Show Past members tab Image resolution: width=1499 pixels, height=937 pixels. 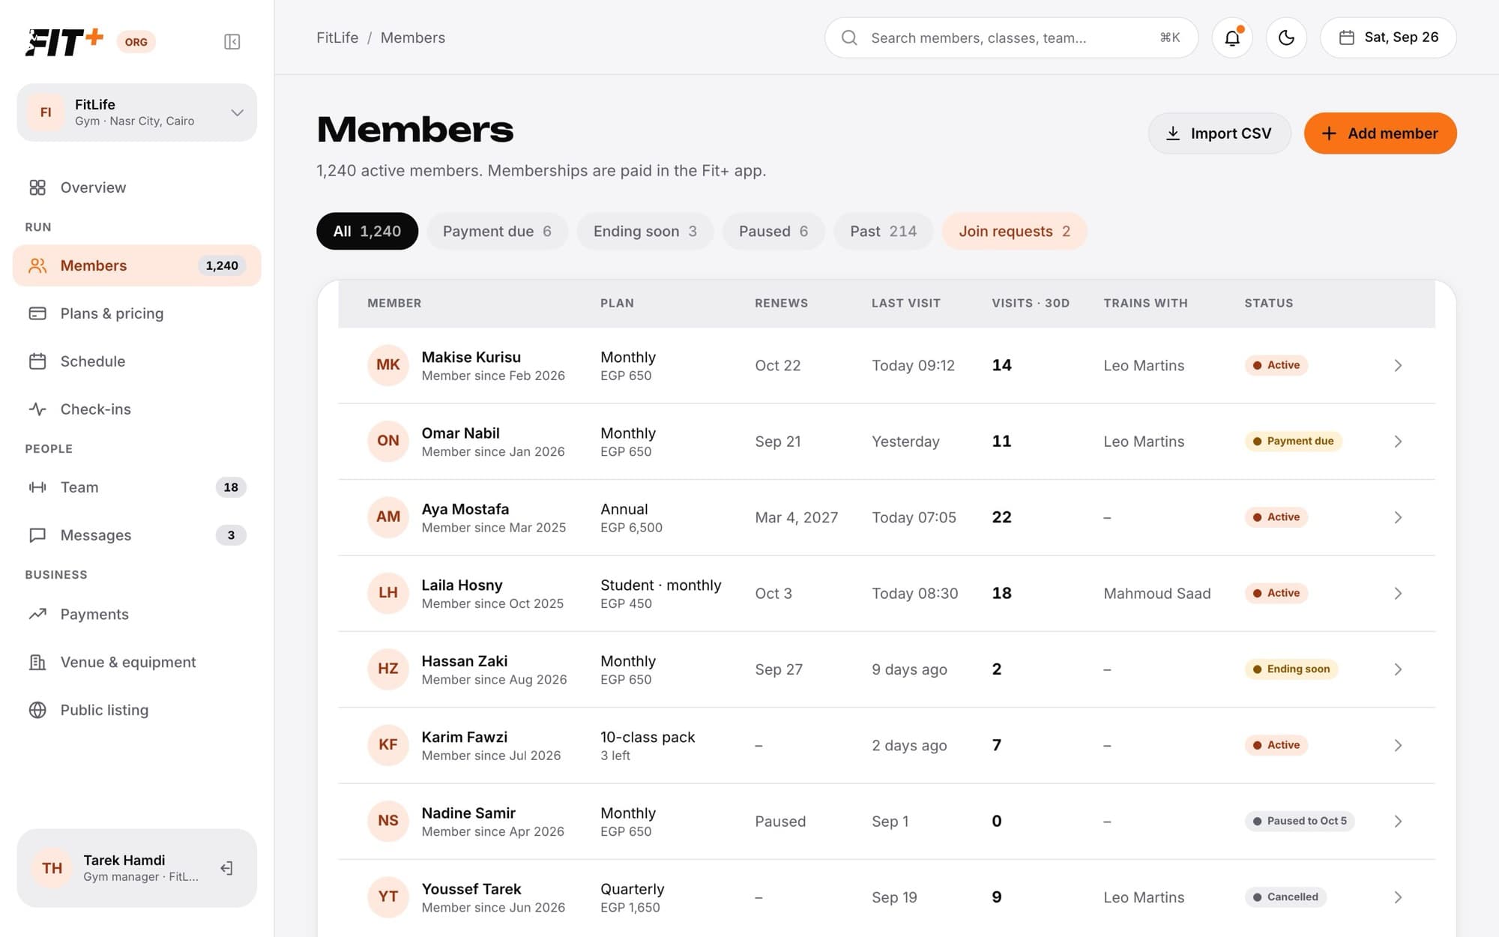[x=883, y=231]
